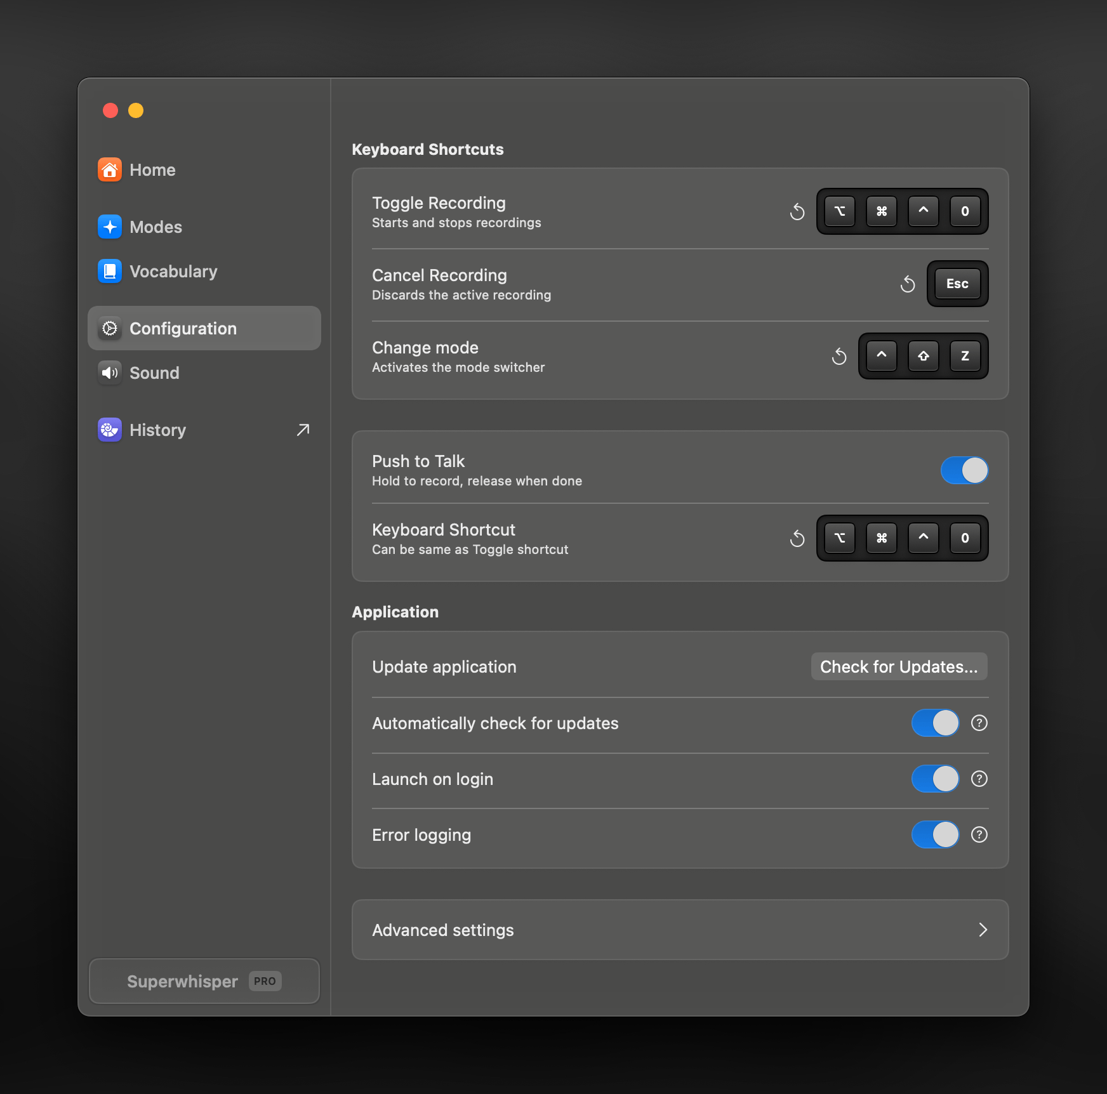Image resolution: width=1107 pixels, height=1094 pixels.
Task: Show help for Error logging
Action: tap(979, 834)
